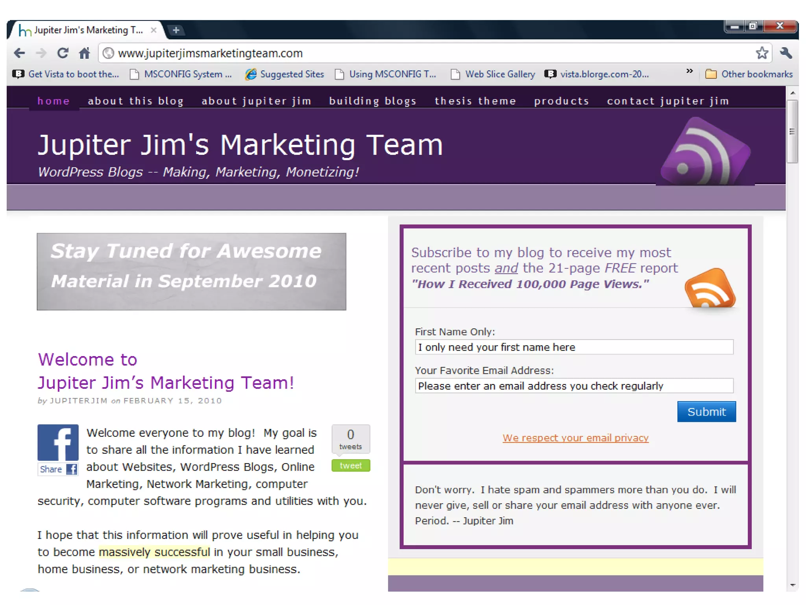Open the Other bookmarks folder
Screen dimensions: 806x605
749,74
